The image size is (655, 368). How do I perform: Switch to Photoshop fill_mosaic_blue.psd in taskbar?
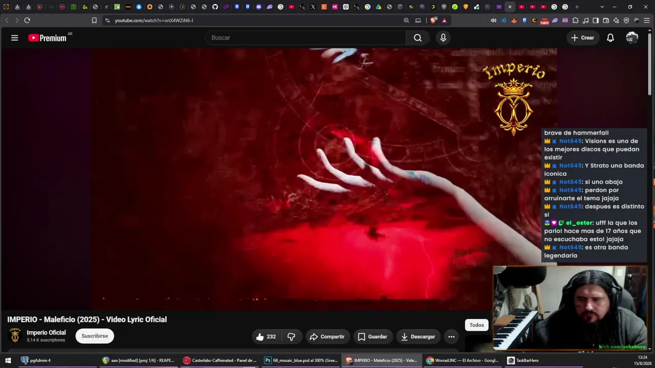[301, 360]
